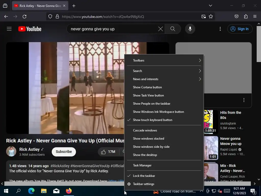This screenshot has height=196, width=261.
Task: Enable Show Task View button
Action: click(164, 95)
